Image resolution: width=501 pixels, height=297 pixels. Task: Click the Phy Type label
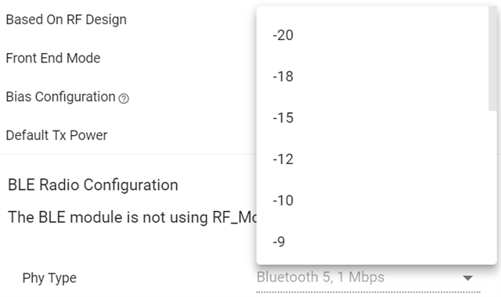point(49,278)
